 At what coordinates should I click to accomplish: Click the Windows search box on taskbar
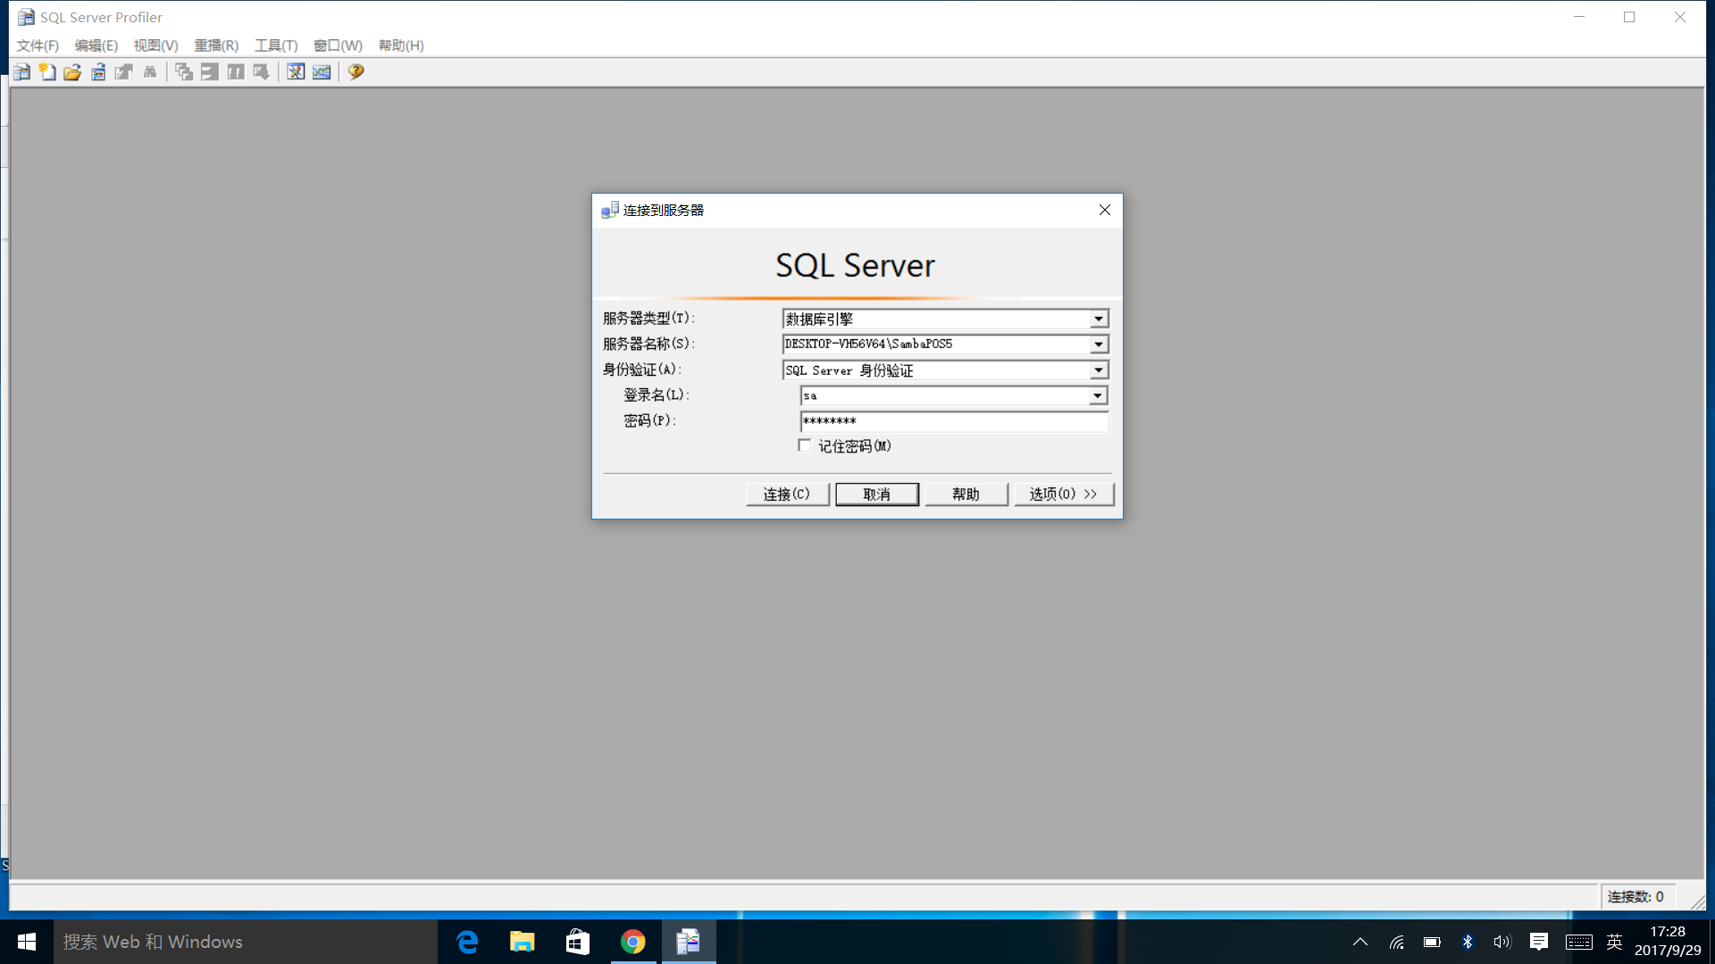[246, 942]
